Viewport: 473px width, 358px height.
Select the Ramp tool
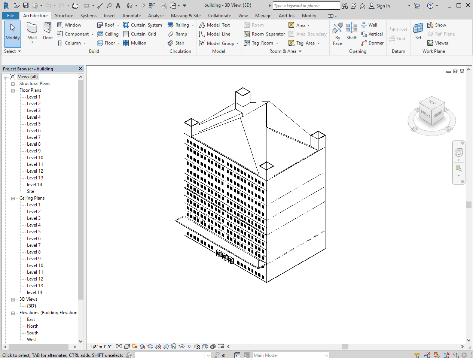coord(177,34)
